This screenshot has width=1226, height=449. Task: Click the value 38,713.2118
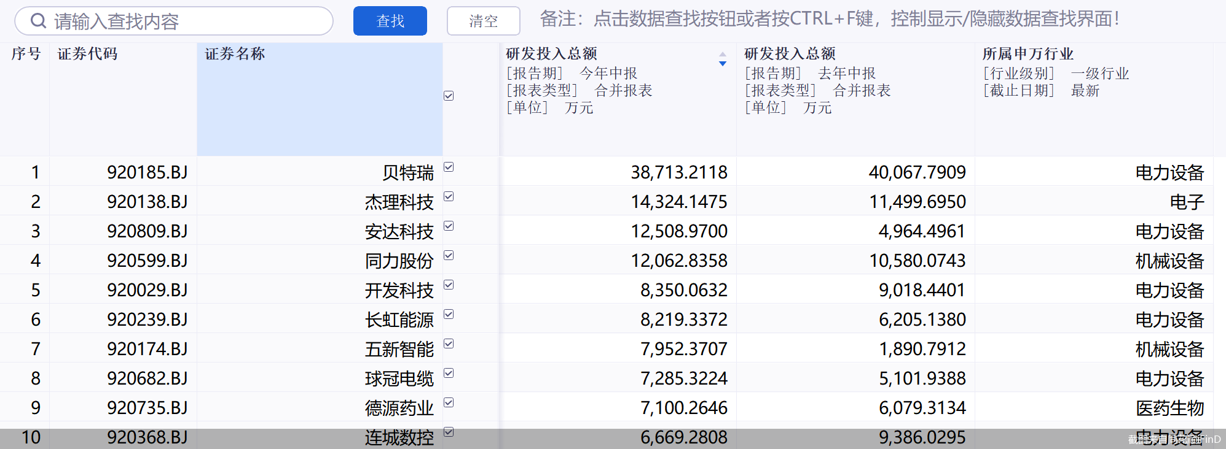click(x=679, y=172)
